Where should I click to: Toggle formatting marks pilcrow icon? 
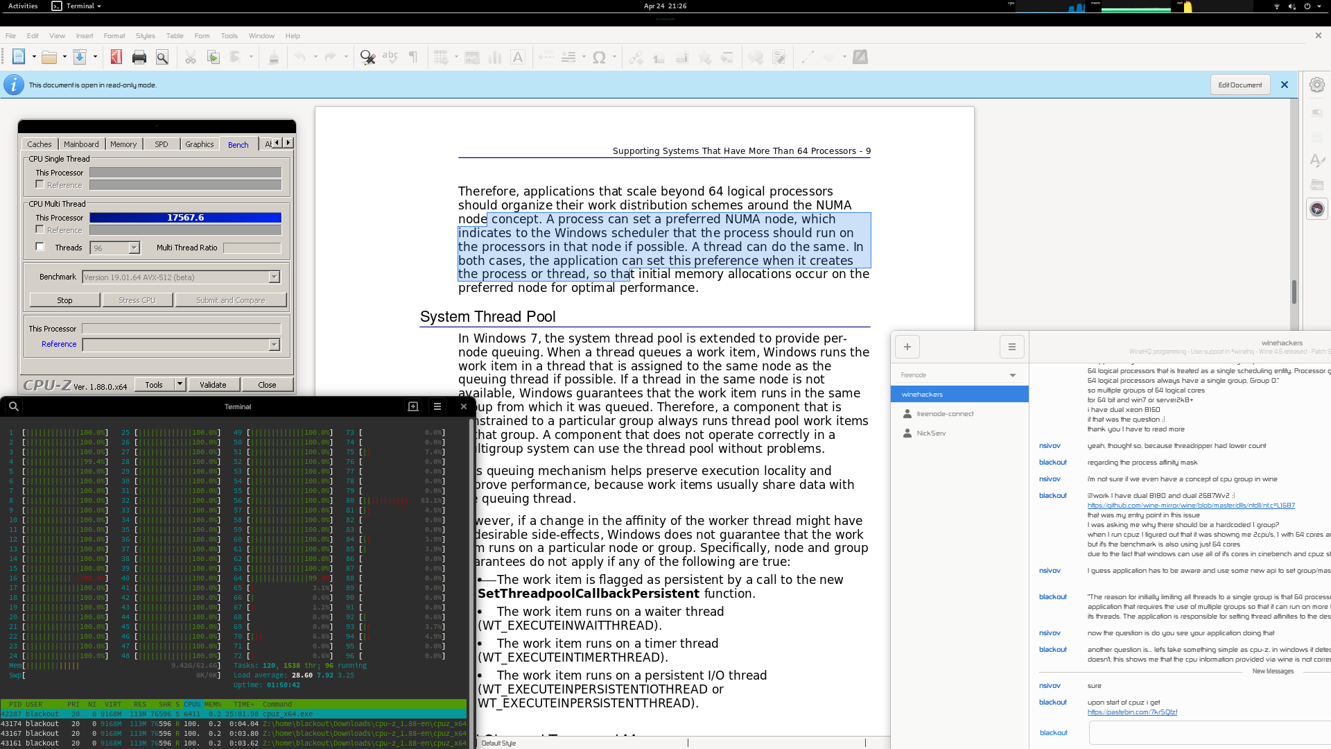point(413,58)
